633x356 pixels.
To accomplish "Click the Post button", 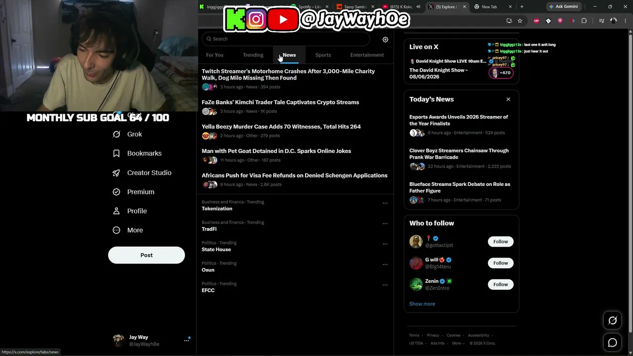I will click(x=146, y=255).
